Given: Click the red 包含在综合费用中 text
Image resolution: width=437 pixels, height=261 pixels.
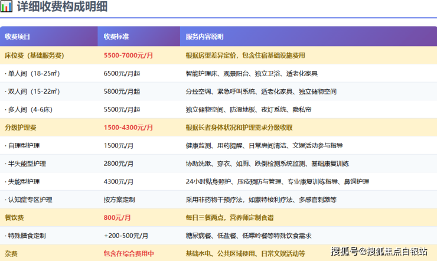Looking at the screenshot, I should click(x=128, y=253).
